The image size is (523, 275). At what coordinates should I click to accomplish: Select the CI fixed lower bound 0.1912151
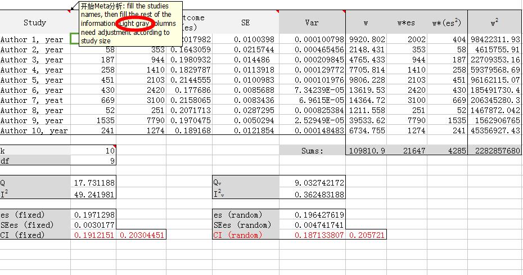(x=93, y=235)
